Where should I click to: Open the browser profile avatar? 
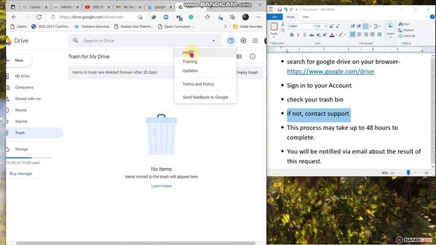pyautogui.click(x=245, y=17)
